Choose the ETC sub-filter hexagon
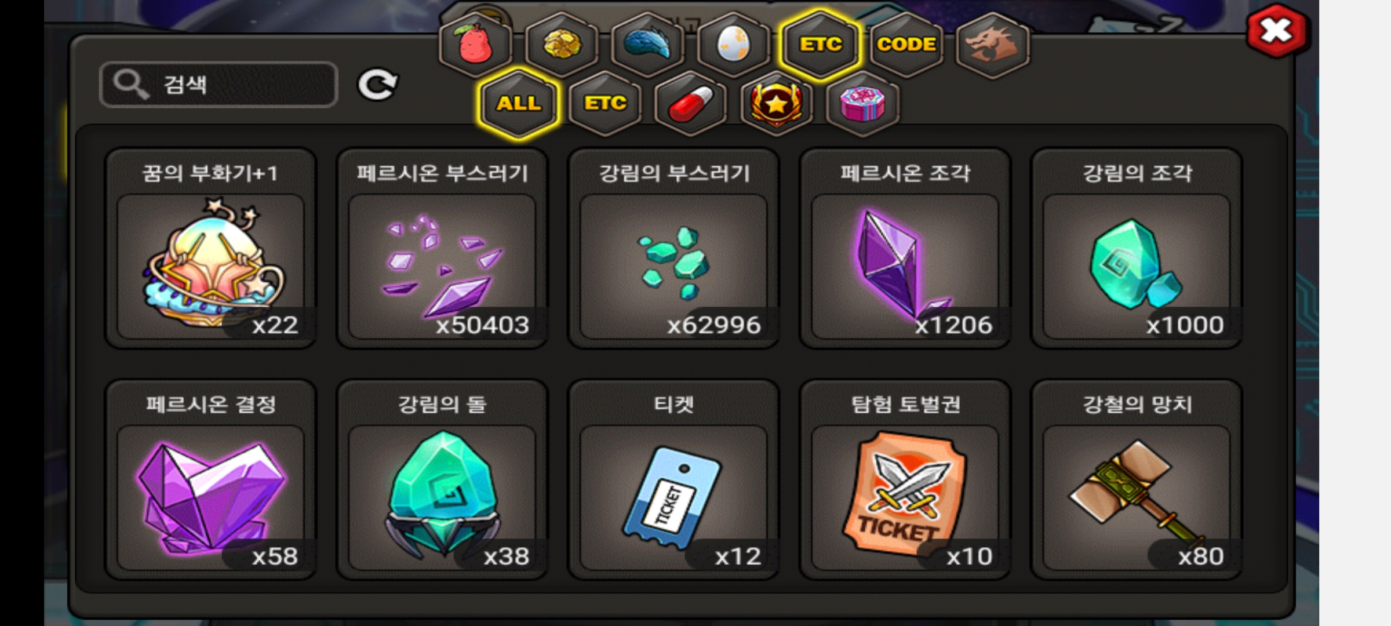Screen dimensions: 1391x626 coord(605,104)
